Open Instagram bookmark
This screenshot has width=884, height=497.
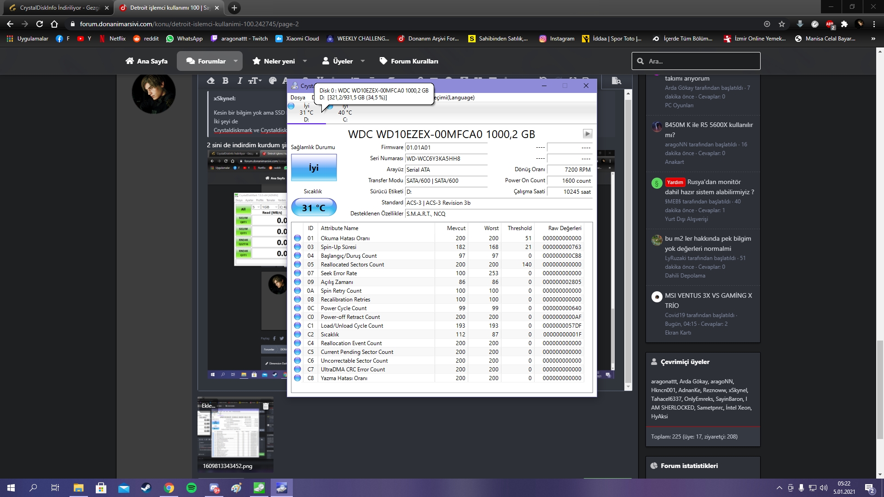click(x=557, y=39)
